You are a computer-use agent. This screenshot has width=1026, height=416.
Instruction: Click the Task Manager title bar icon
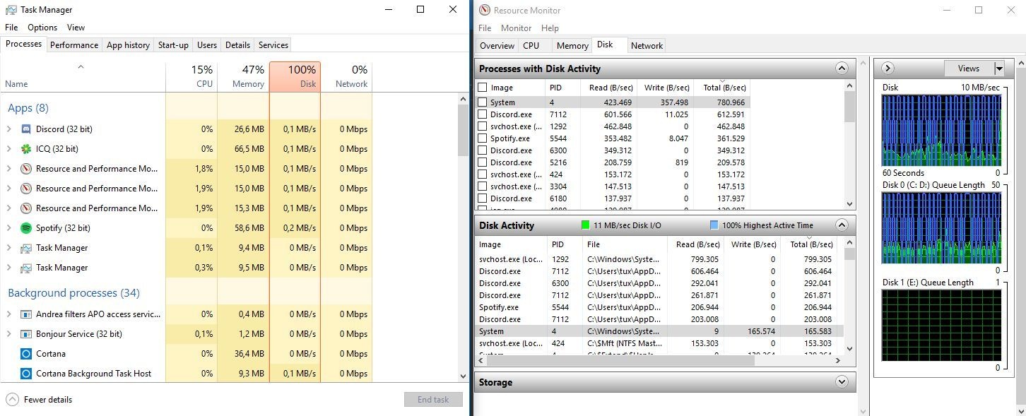tap(11, 10)
